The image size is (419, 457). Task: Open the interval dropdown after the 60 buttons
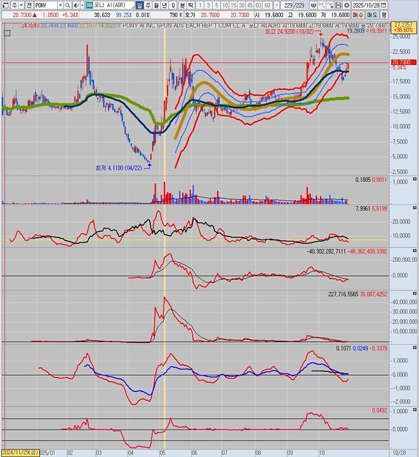[x=277, y=5]
